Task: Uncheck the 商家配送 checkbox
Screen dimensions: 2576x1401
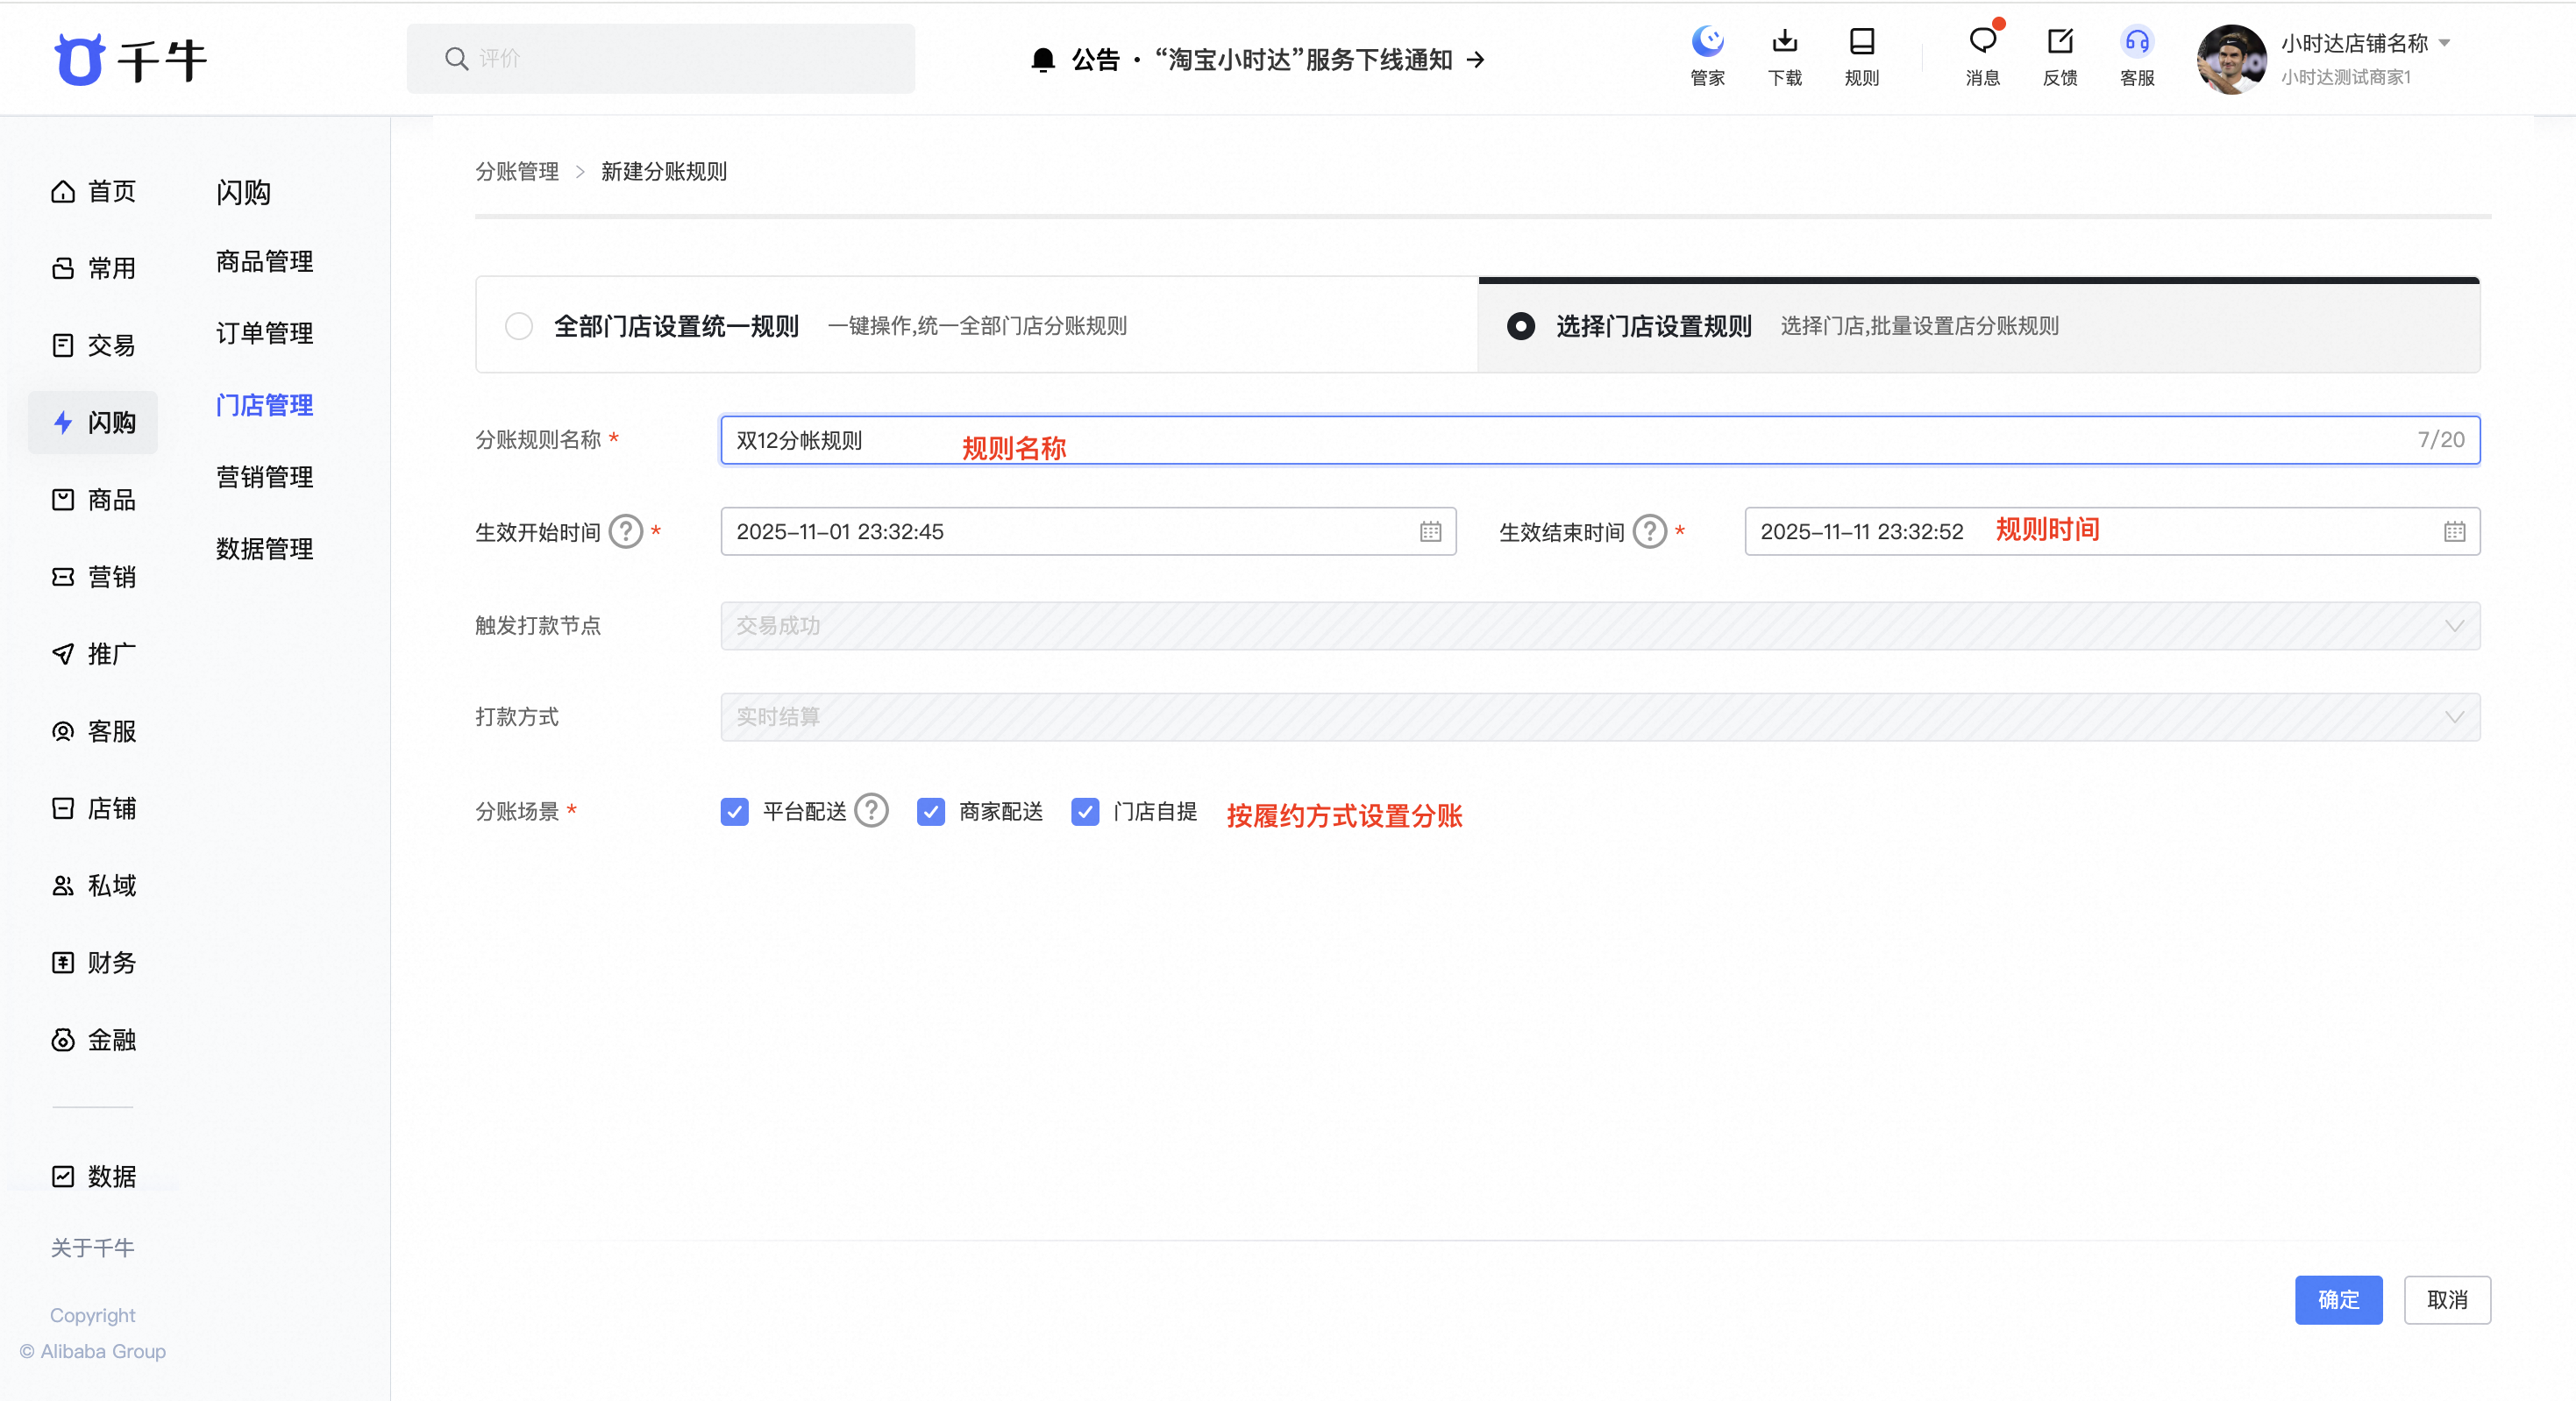Action: 930,811
